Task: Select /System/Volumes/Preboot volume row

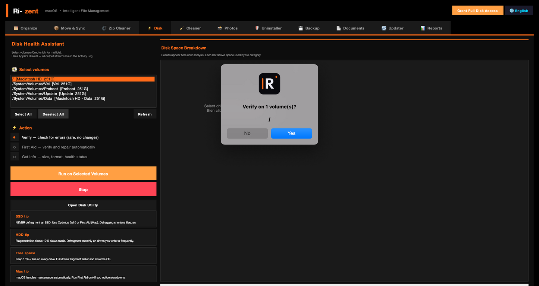Action: tap(83, 89)
